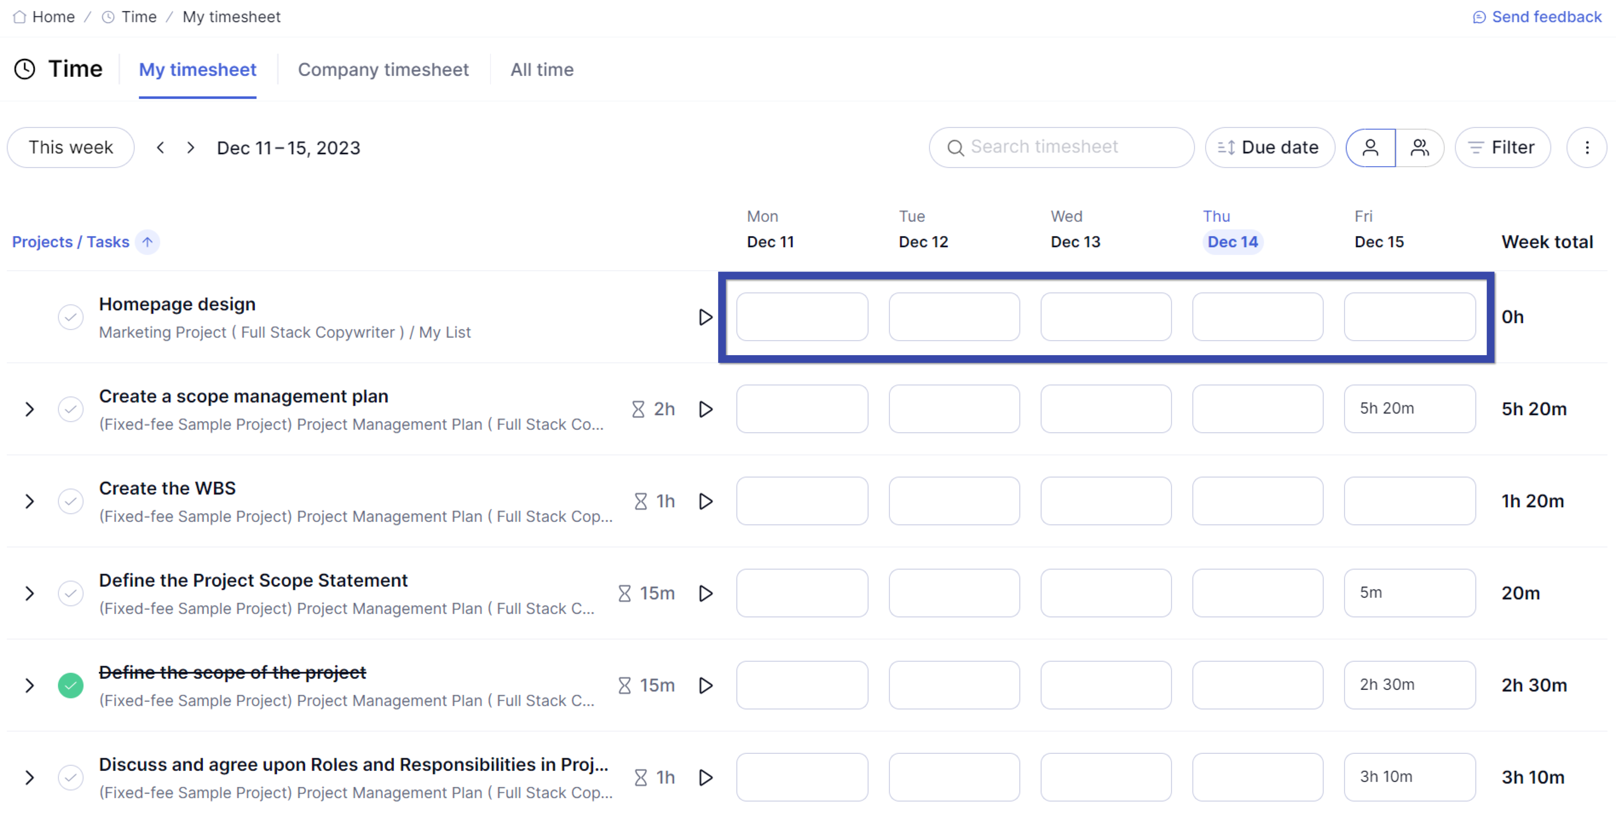Toggle sort direction arrow next to Projects / Tasks
This screenshot has width=1616, height=816.
[147, 242]
